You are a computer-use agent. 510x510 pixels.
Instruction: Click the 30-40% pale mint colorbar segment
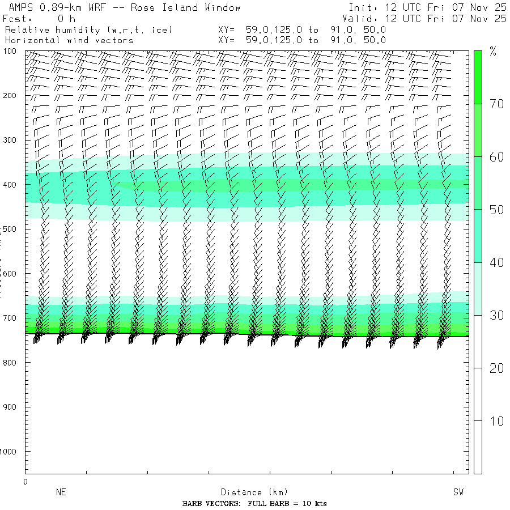coord(478,289)
